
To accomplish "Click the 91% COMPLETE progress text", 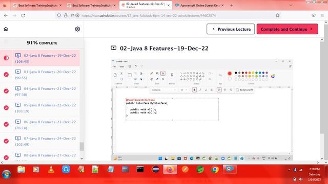I will [42, 43].
